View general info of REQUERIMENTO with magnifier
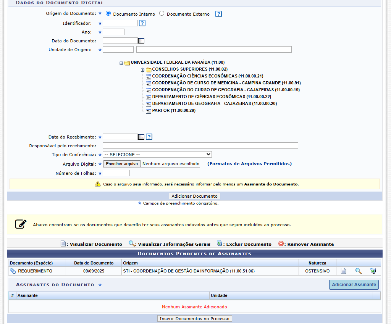 pos(358,271)
